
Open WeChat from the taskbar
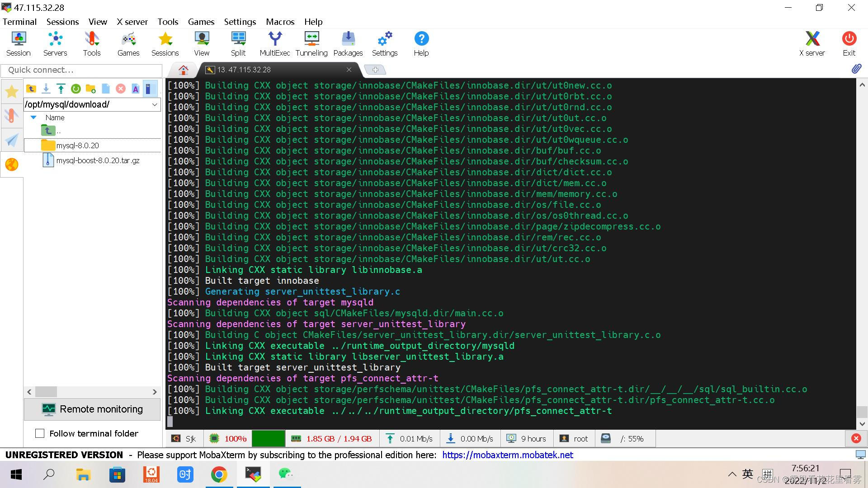tap(286, 474)
